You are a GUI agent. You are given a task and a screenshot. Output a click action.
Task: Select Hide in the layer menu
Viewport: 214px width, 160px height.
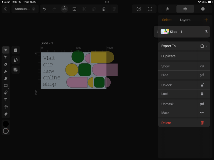(184, 75)
